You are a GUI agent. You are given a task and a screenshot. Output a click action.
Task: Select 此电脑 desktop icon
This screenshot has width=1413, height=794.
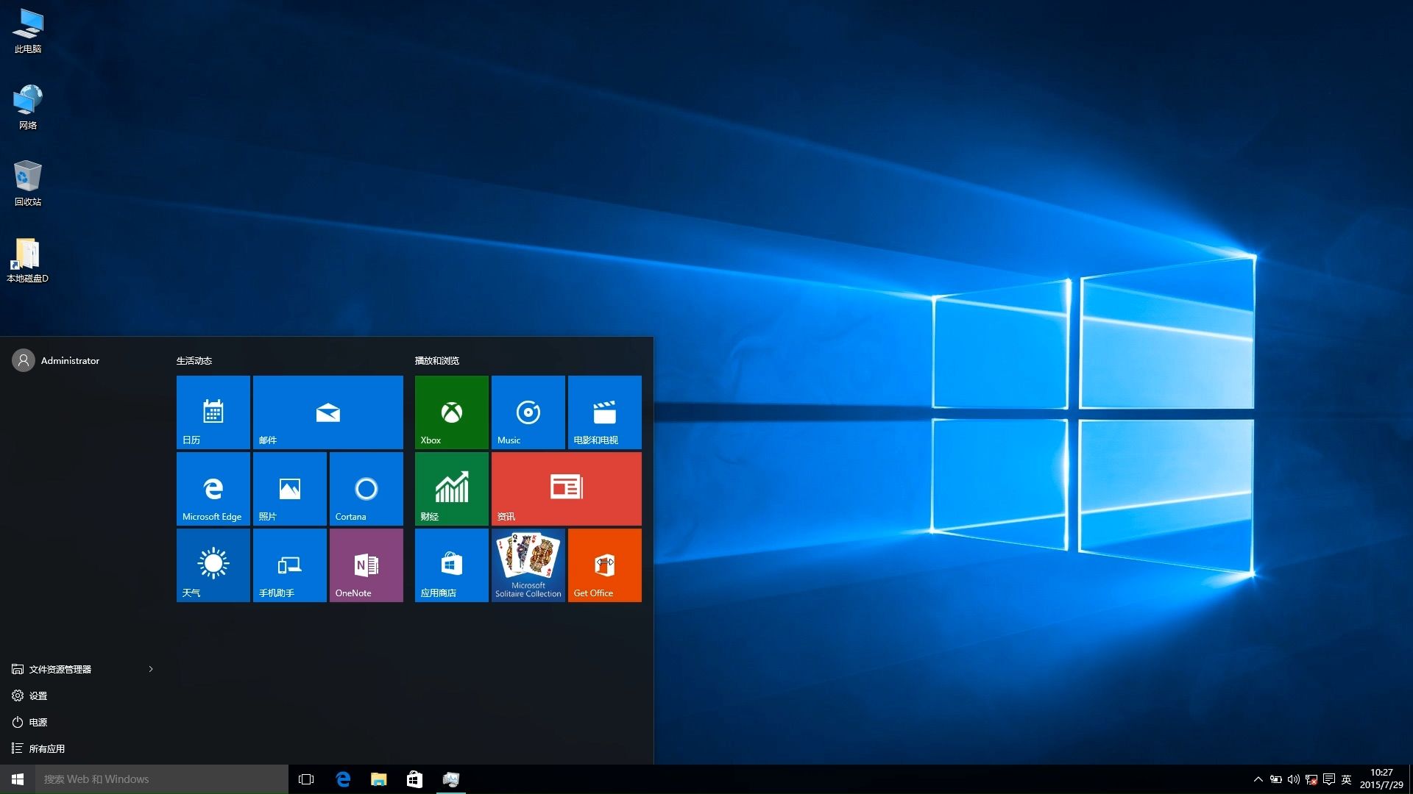[28, 31]
